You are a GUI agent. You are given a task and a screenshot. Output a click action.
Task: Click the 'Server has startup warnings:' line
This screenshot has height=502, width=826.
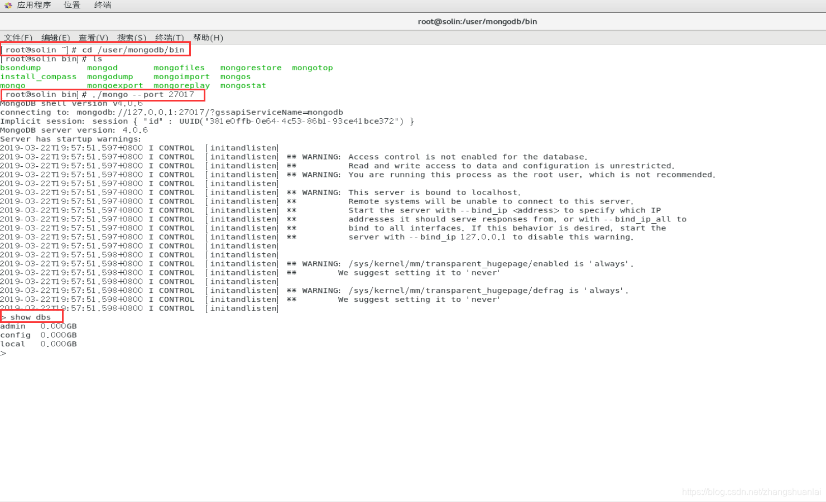(71, 139)
